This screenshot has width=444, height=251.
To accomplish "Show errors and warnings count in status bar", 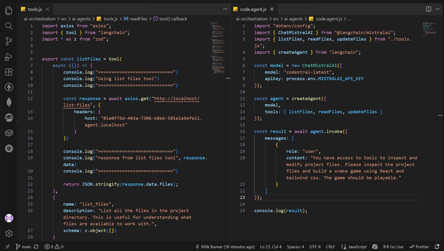I will point(54,247).
